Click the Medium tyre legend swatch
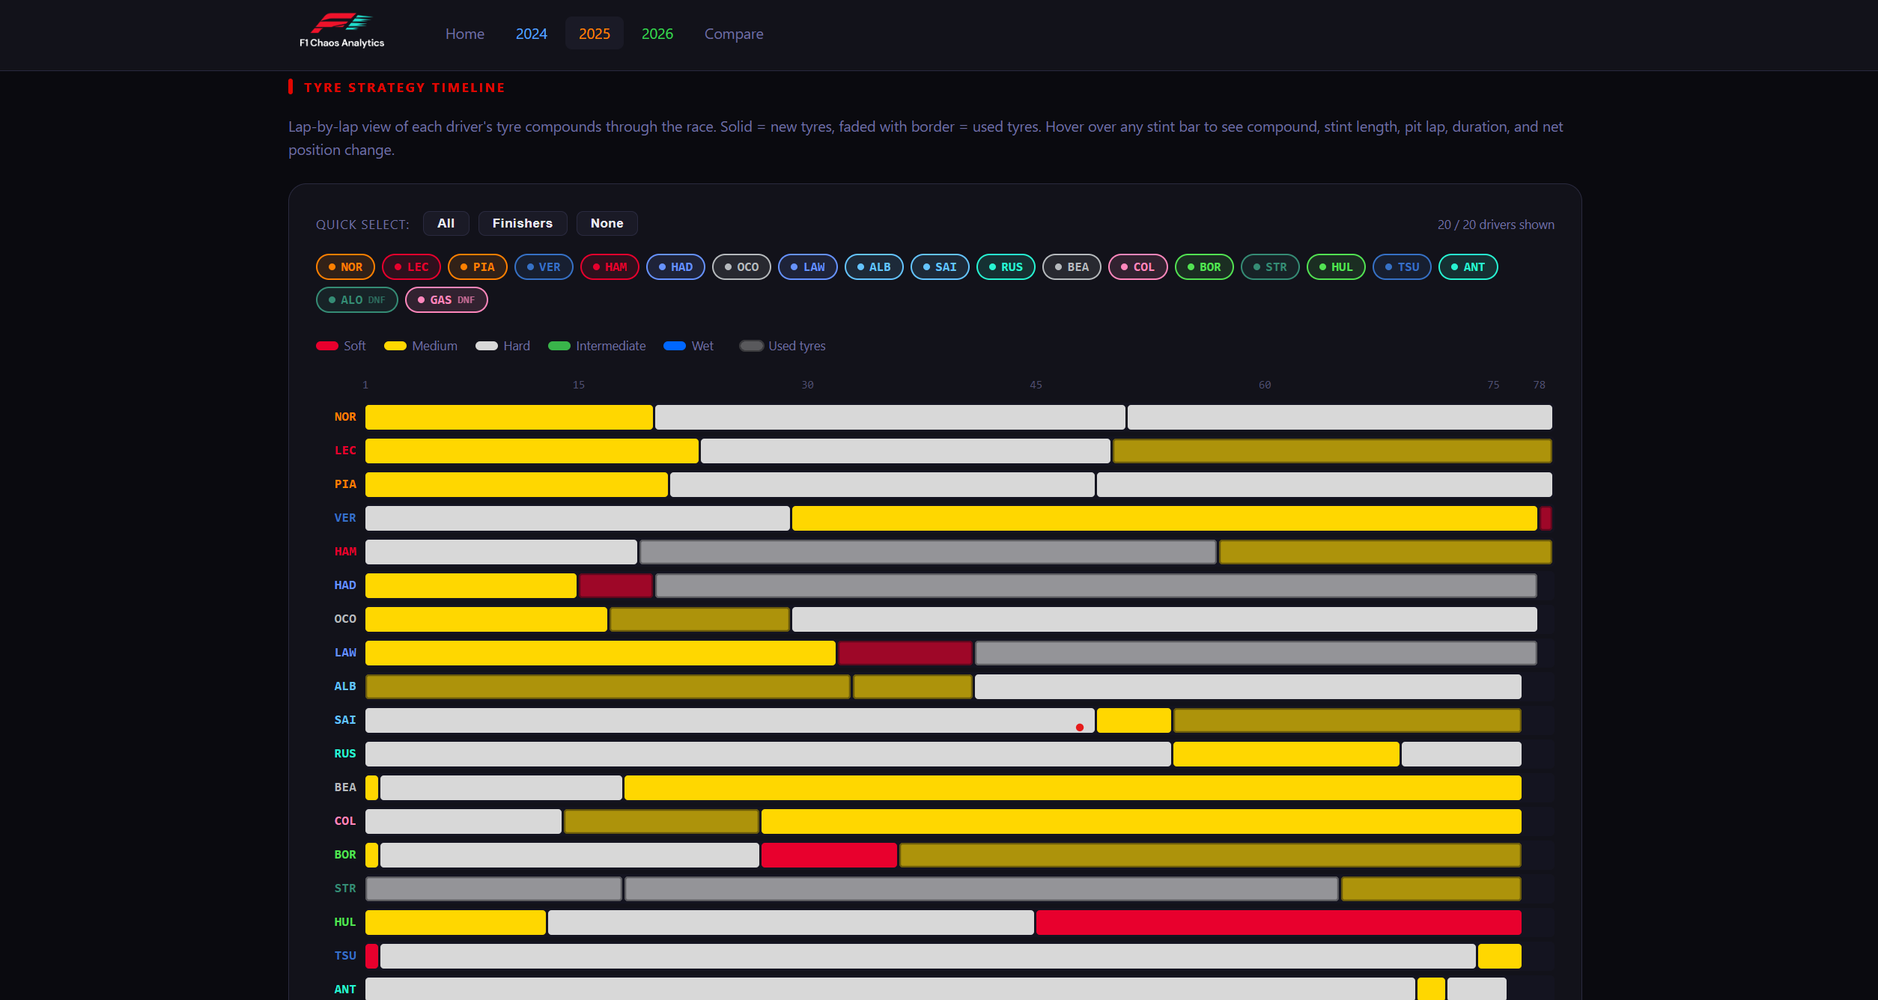1878x1000 pixels. pos(395,346)
